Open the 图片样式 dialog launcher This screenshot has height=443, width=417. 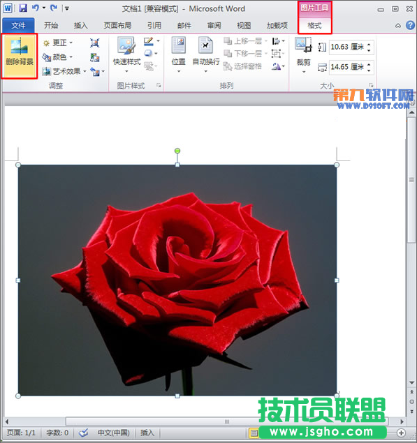[x=159, y=85]
